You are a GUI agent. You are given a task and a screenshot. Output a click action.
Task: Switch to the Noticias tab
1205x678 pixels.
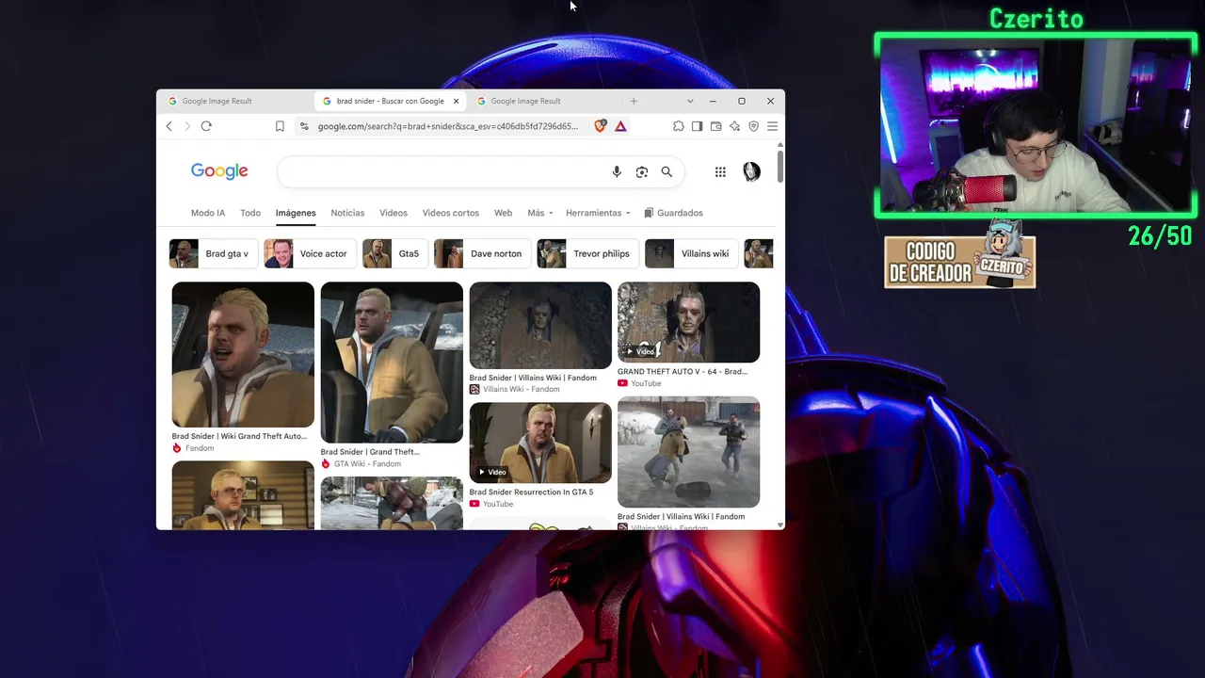(347, 213)
